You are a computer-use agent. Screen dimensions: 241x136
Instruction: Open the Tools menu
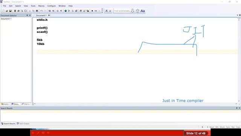pyautogui.click(x=33, y=6)
